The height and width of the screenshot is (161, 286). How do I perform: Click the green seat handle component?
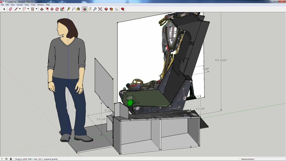pyautogui.click(x=130, y=103)
